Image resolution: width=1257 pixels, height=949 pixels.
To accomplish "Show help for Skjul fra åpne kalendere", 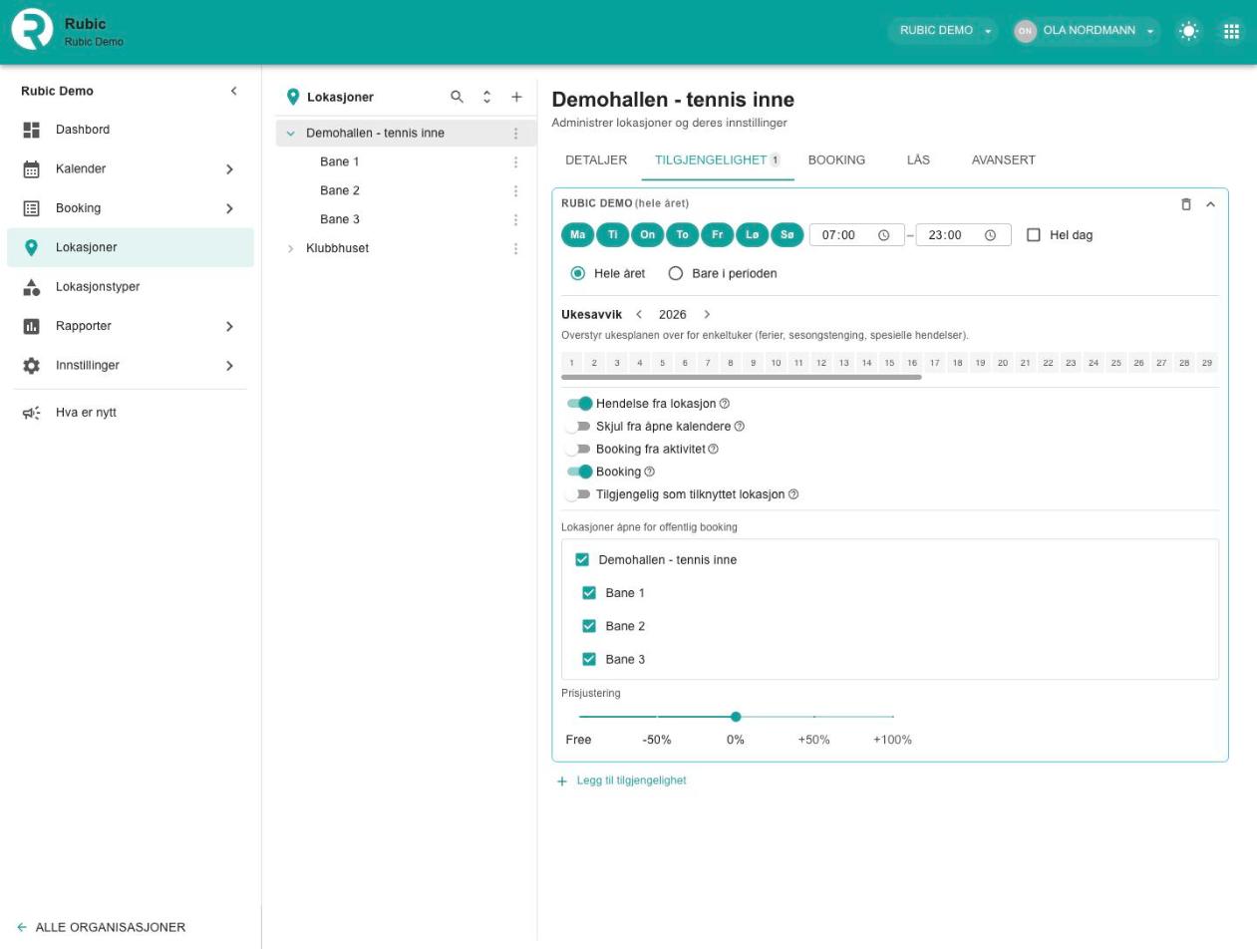I will pyautogui.click(x=740, y=427).
